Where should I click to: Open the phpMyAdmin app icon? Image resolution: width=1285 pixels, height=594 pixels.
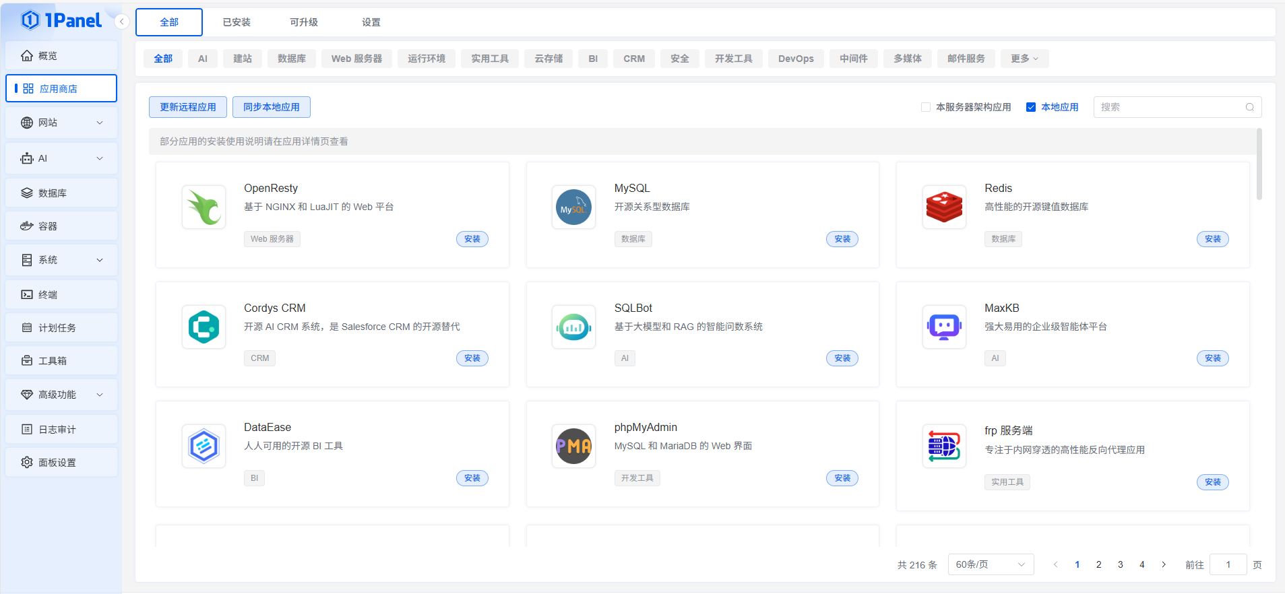coord(573,446)
